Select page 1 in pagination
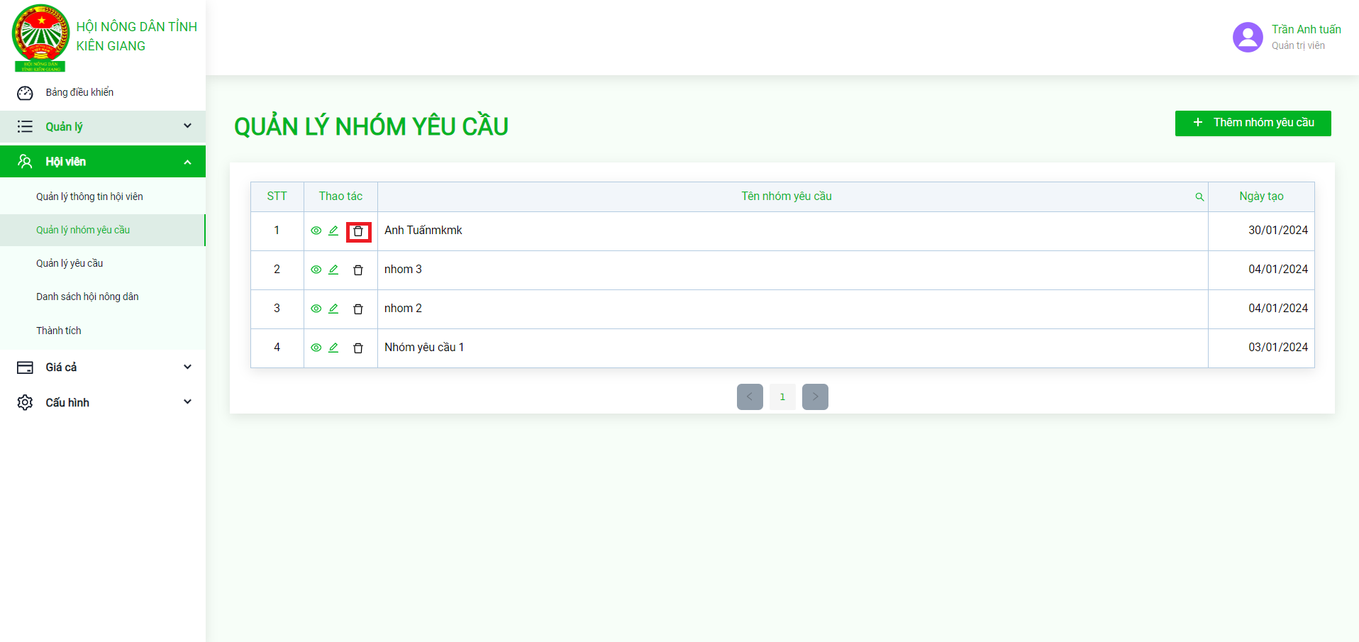The image size is (1359, 642). (x=782, y=397)
